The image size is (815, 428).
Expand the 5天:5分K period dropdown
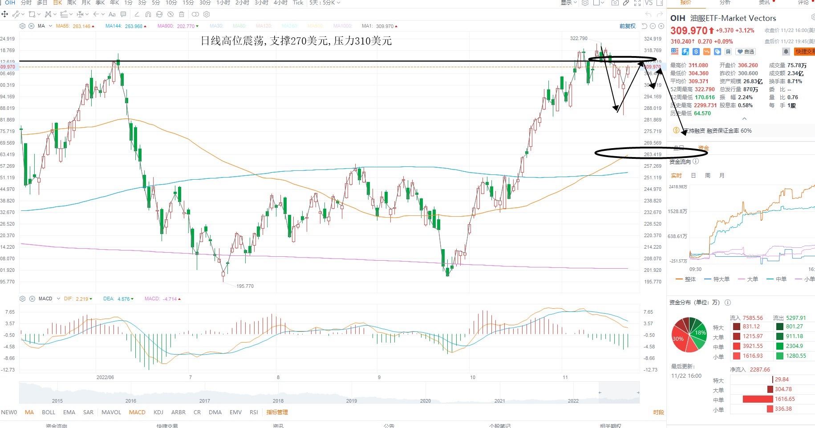pyautogui.click(x=325, y=3)
